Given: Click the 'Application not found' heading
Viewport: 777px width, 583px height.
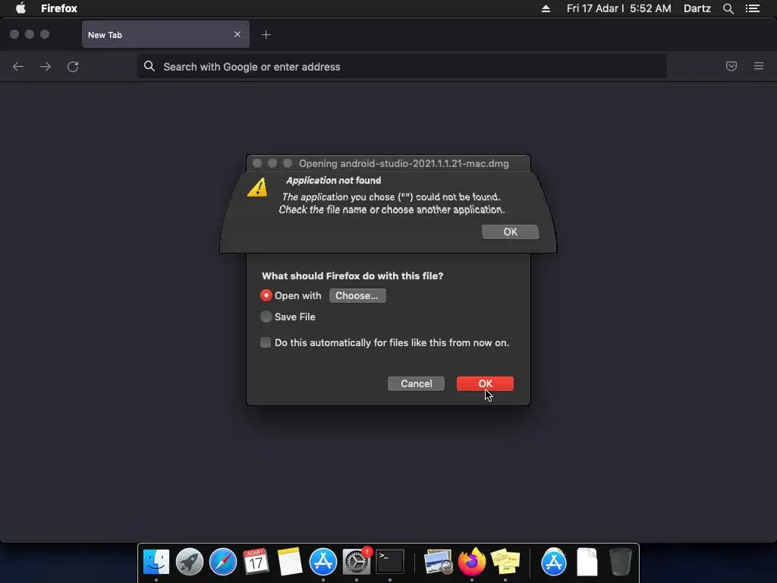Looking at the screenshot, I should pos(334,181).
